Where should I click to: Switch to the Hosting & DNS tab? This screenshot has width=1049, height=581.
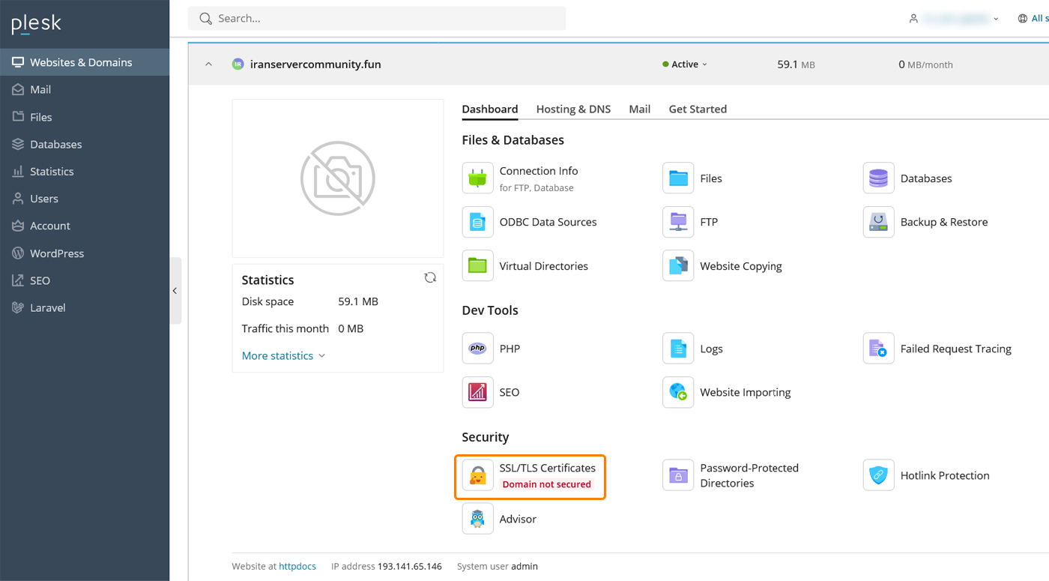[x=573, y=109]
